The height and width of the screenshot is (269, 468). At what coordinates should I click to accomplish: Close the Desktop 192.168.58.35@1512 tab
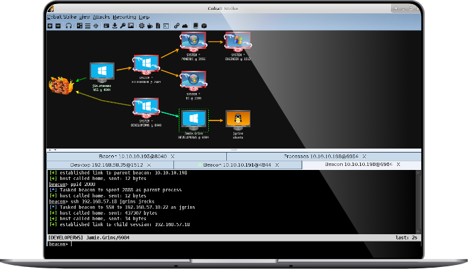149,165
